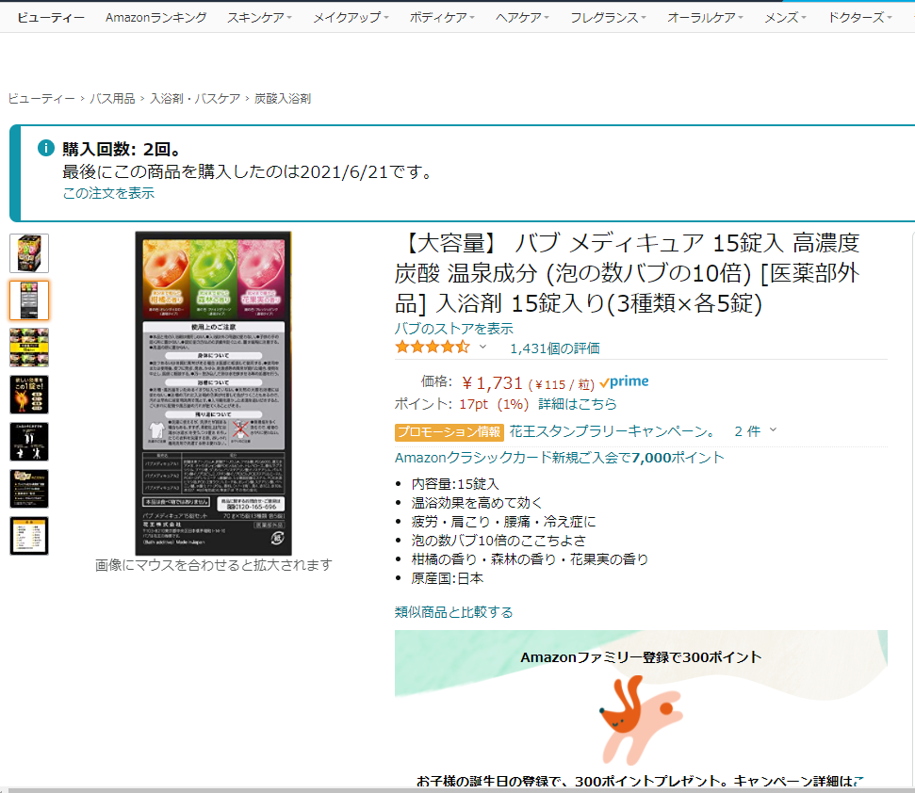Select fourth thumbnail with flame figure
The height and width of the screenshot is (793, 915).
(29, 395)
